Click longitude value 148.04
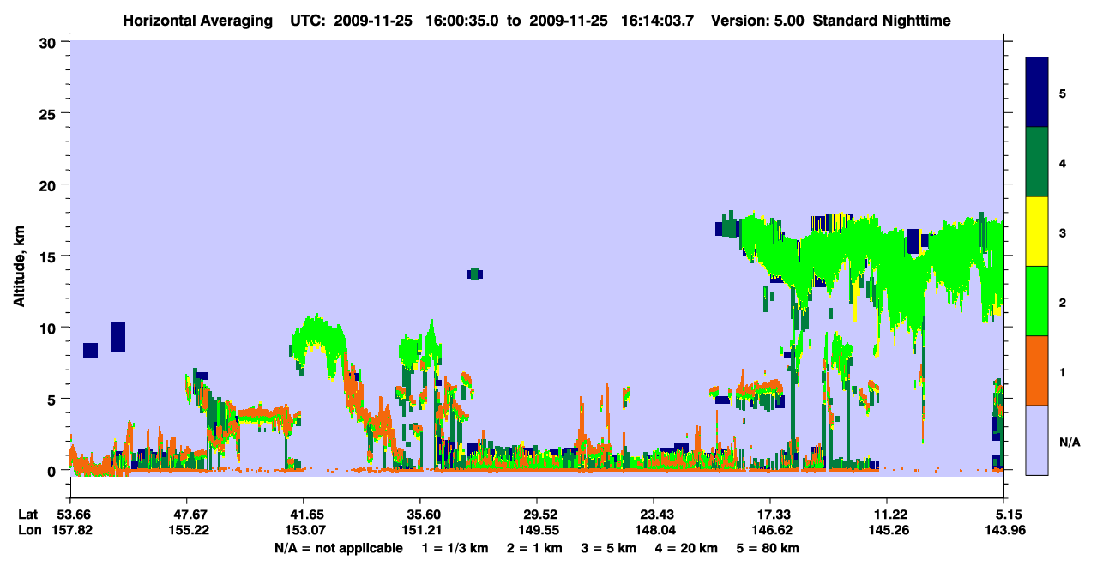 click(x=654, y=530)
